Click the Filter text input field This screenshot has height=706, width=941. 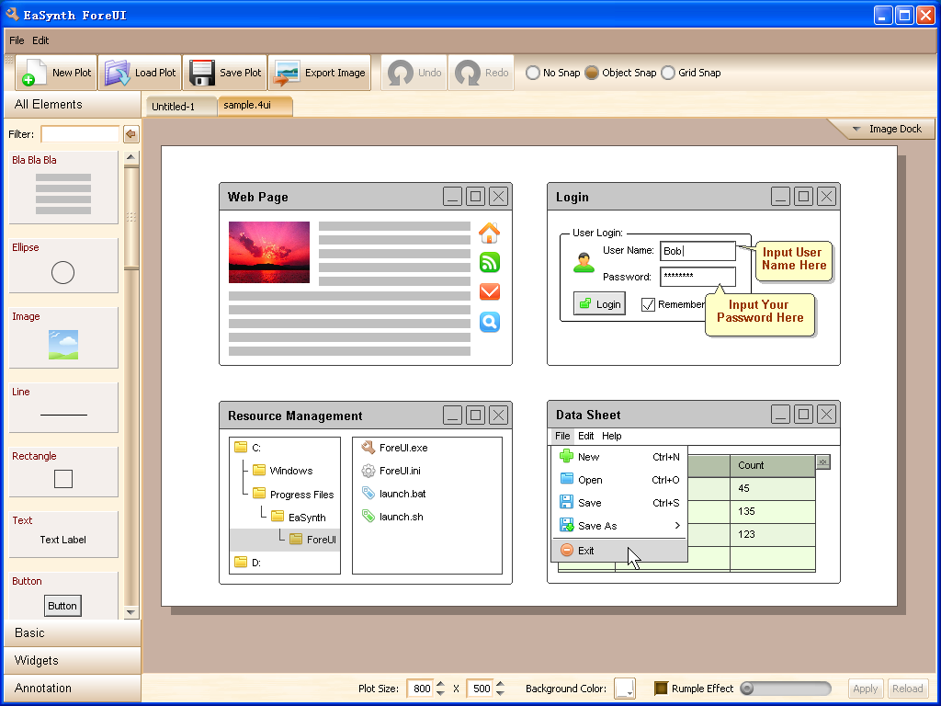80,134
